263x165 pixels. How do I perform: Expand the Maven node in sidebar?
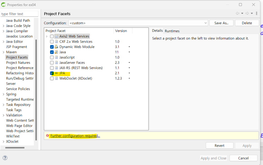pyautogui.click(x=3, y=52)
